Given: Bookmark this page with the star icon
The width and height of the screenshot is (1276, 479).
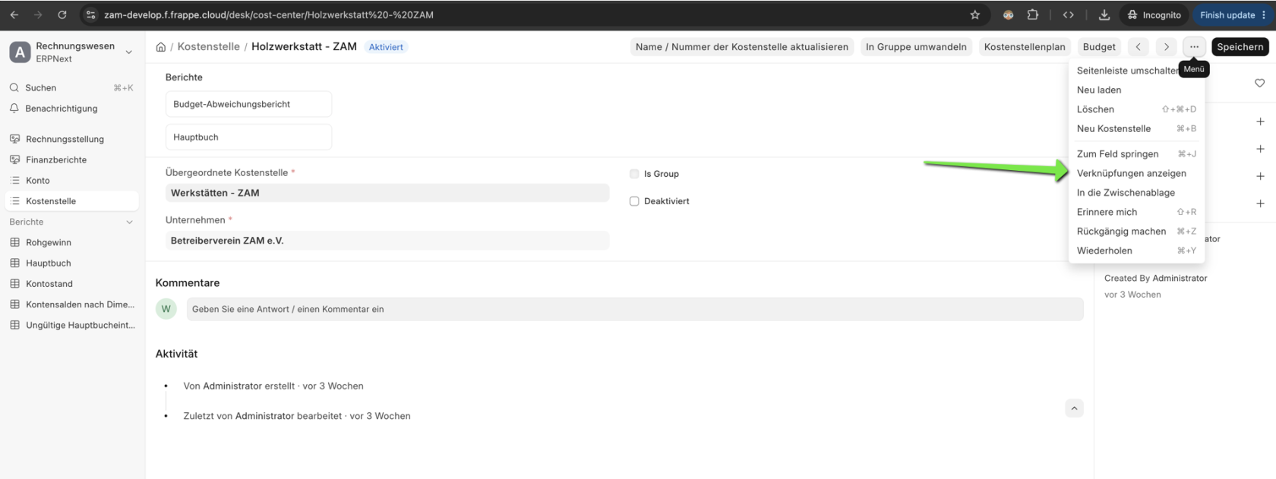Looking at the screenshot, I should 975,14.
